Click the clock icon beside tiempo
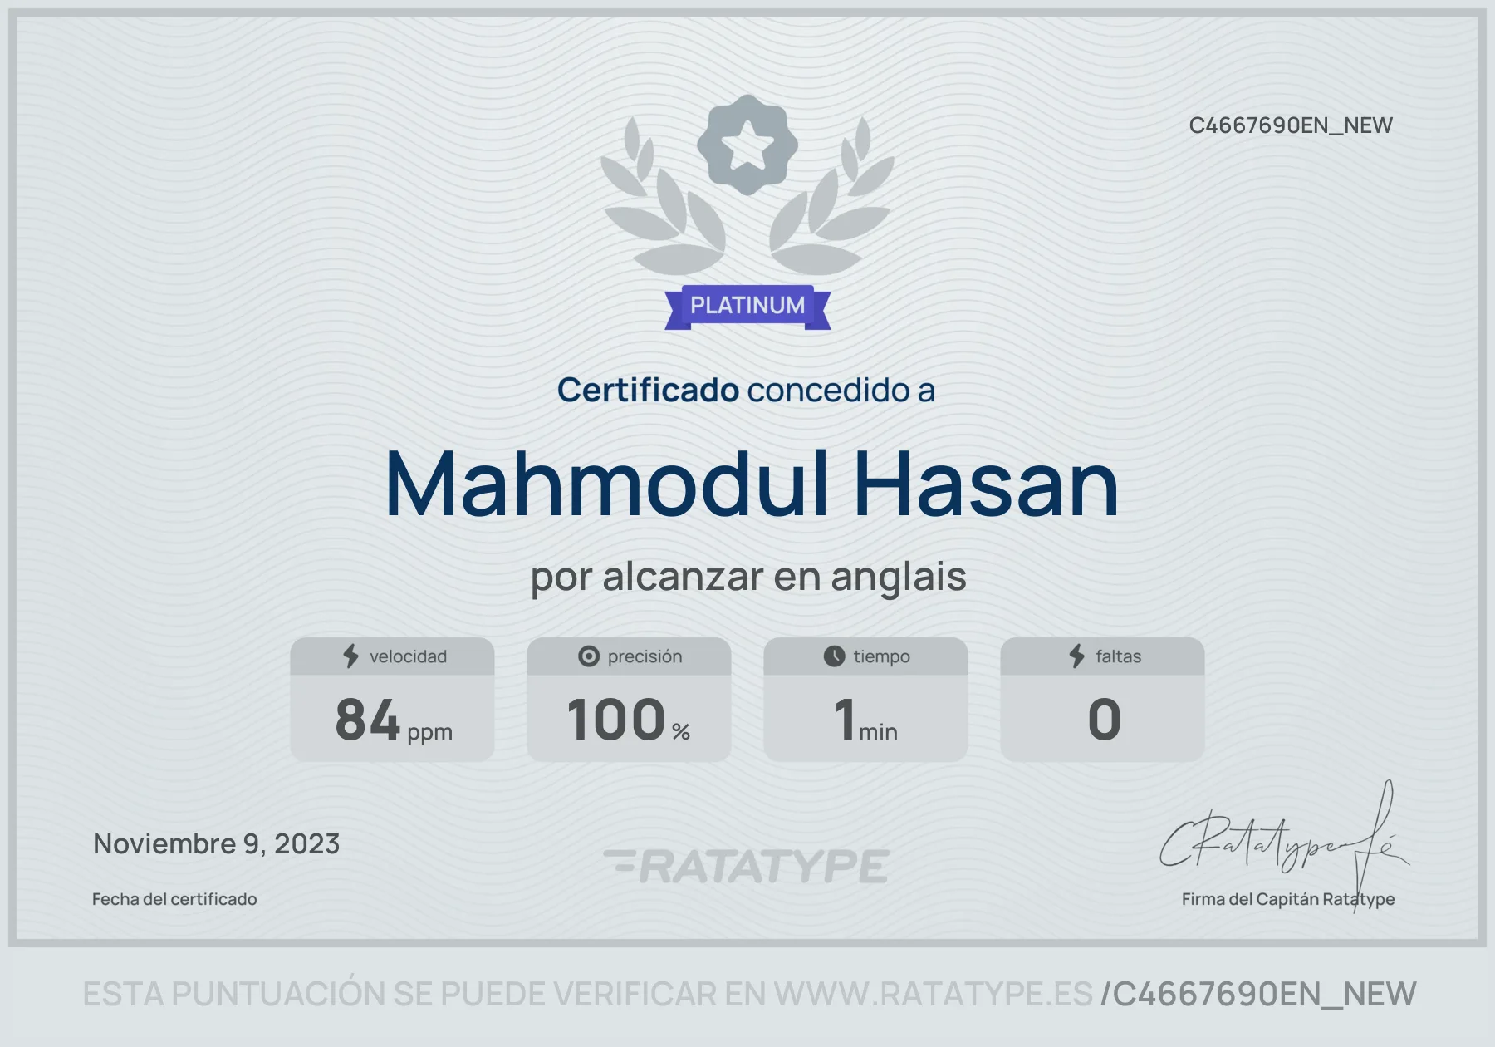 click(834, 656)
